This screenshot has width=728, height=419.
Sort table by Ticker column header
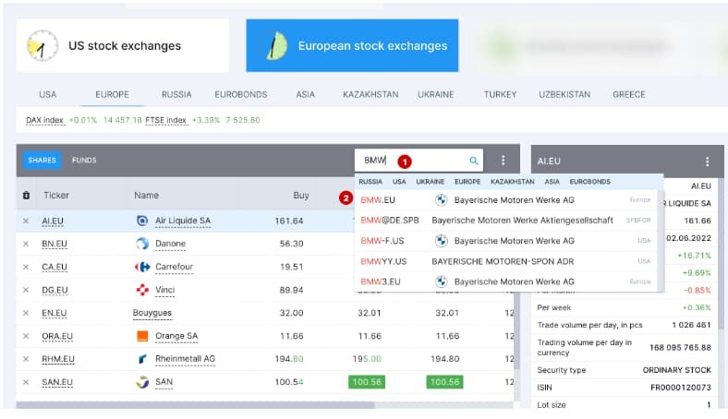pos(56,196)
